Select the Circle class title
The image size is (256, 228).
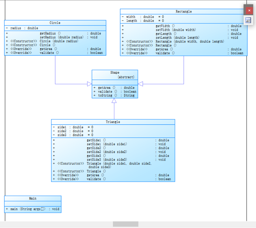[x=55, y=23]
